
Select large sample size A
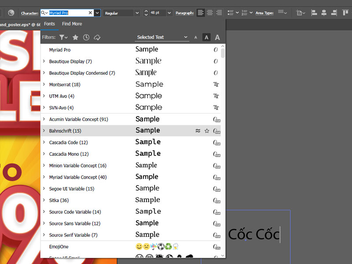217,37
